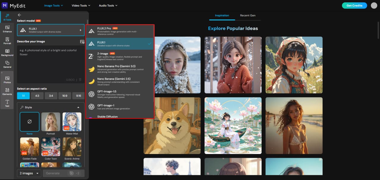Viewport: 380px width, 180px height.
Task: Choose FLUX.2 Pro from model list
Action: [x=120, y=31]
